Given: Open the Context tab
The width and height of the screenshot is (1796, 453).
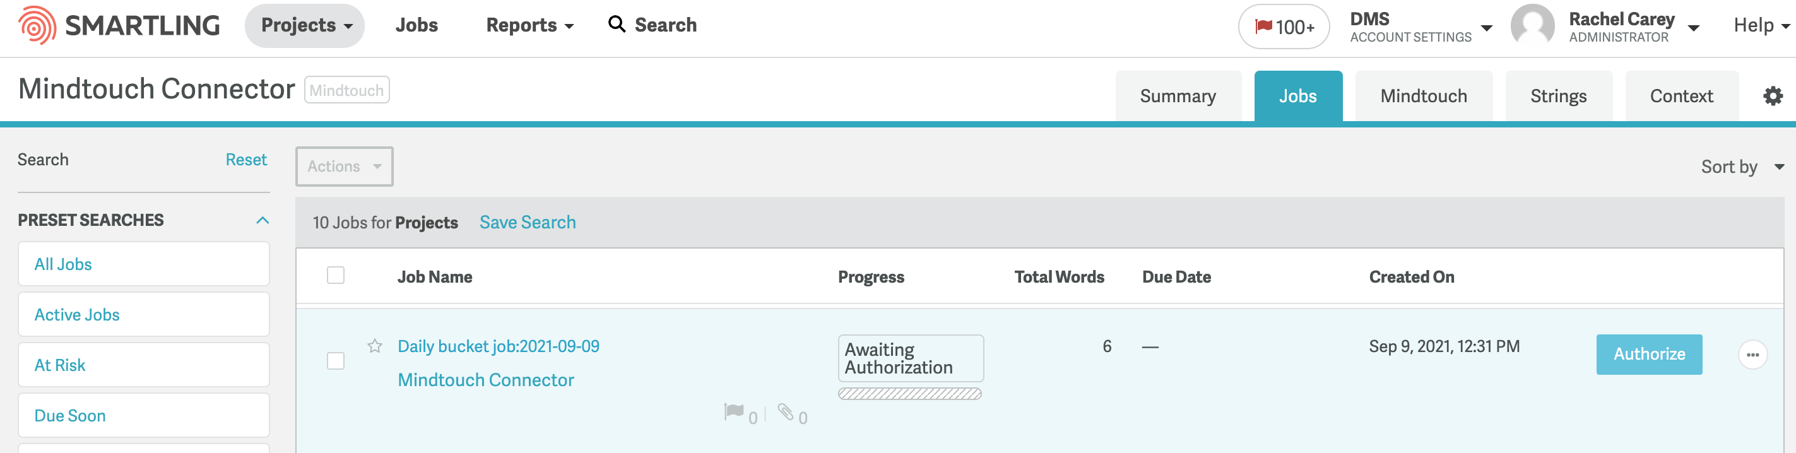Looking at the screenshot, I should (x=1681, y=96).
